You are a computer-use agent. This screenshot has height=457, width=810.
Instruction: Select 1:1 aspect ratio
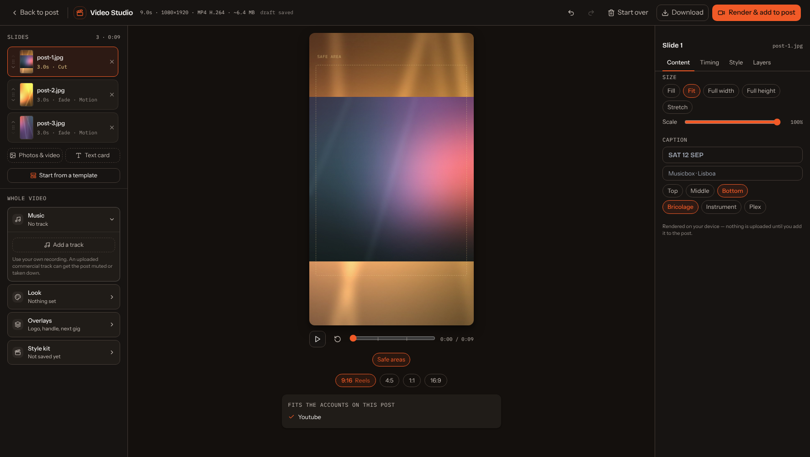412,381
